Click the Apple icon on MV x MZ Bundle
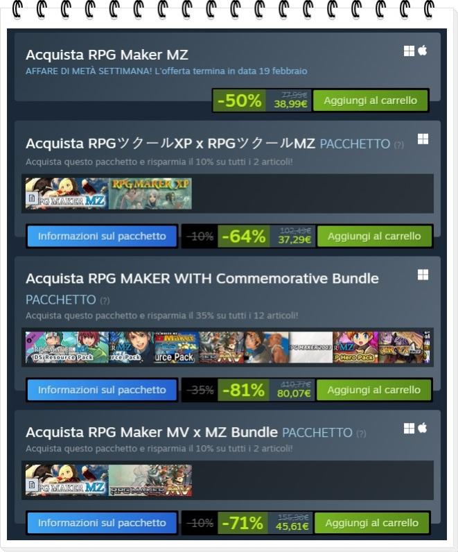 tap(423, 428)
